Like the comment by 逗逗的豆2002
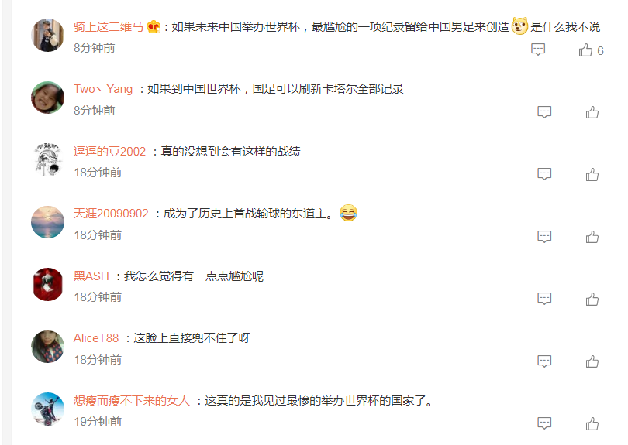This screenshot has width=628, height=445. 592,175
